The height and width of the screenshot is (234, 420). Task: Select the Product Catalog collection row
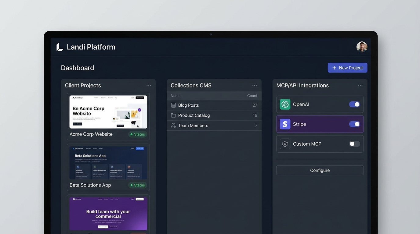[214, 115]
